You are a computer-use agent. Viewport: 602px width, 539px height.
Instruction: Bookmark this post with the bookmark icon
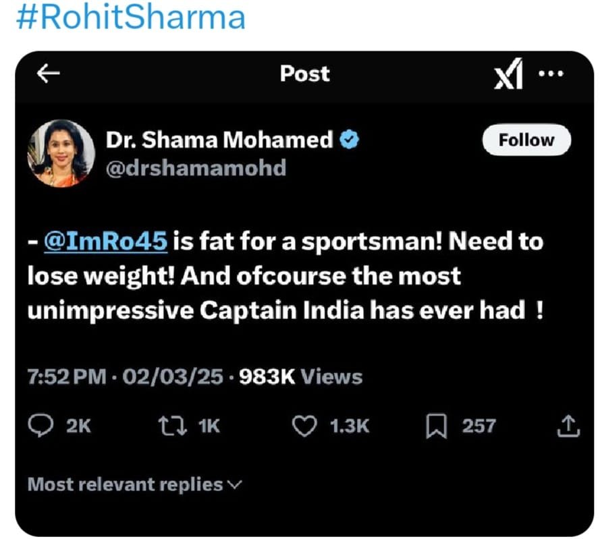pyautogui.click(x=437, y=426)
